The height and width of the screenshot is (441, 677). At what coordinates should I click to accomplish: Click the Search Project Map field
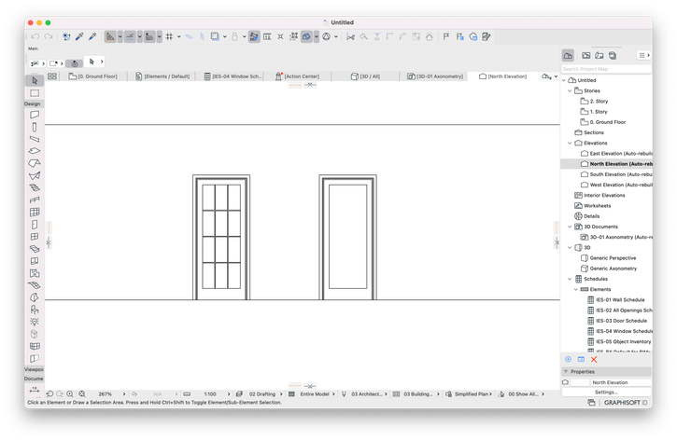[606, 69]
